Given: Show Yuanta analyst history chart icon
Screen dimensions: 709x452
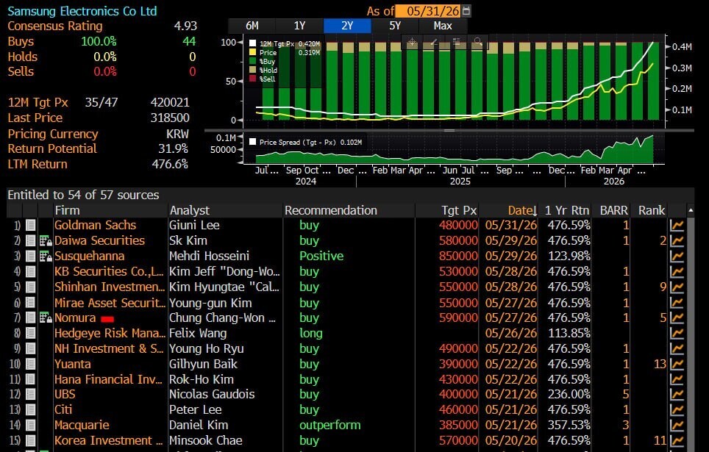Looking at the screenshot, I should (677, 364).
